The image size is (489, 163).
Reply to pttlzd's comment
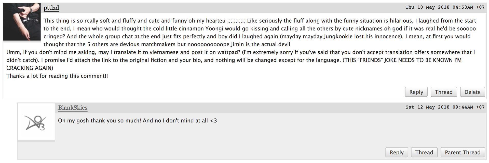416,92
